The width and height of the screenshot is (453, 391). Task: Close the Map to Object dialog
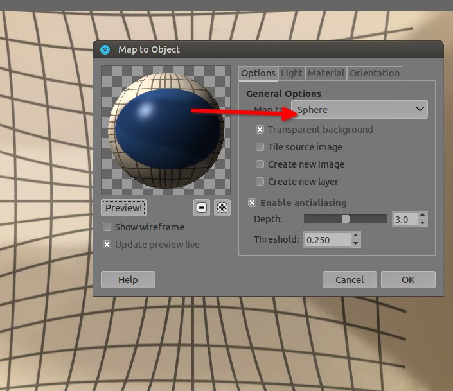105,49
